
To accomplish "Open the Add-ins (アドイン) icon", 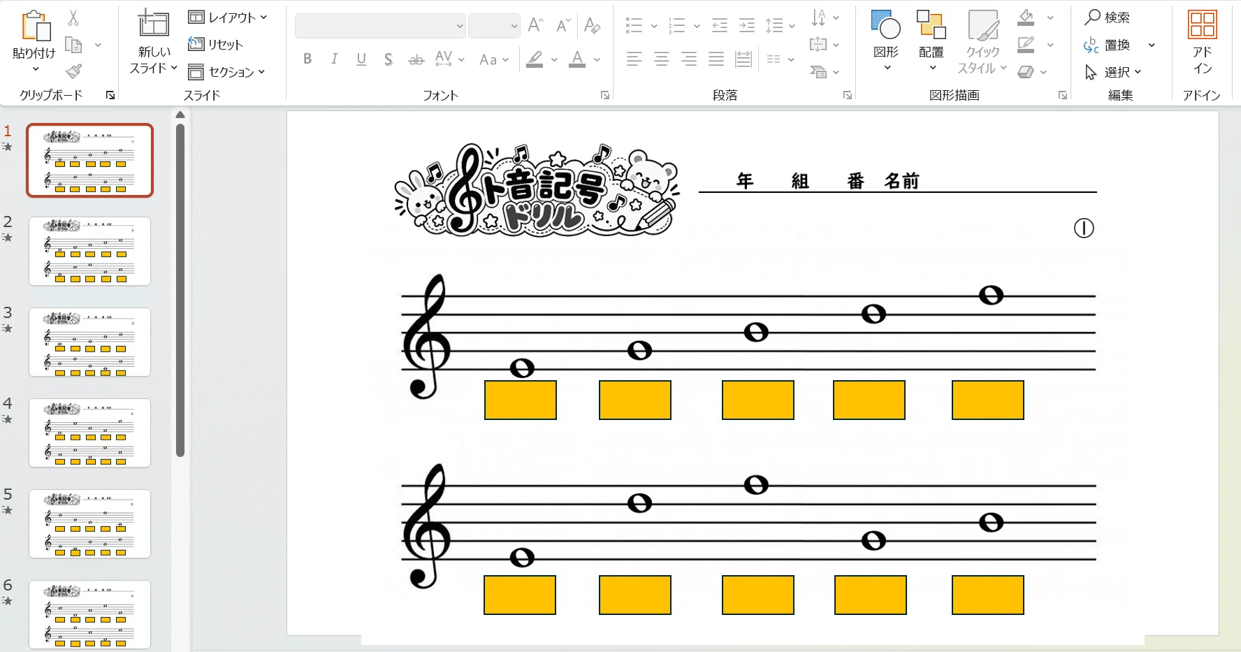I will click(x=1202, y=24).
